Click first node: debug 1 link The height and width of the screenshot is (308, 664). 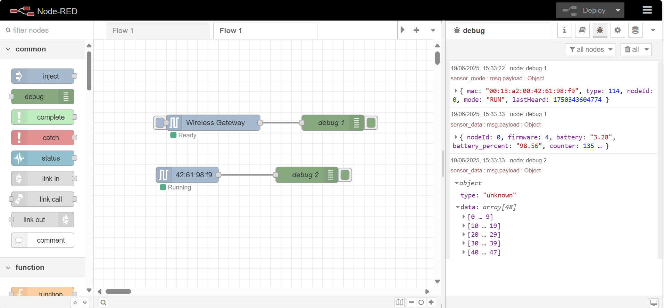click(x=528, y=68)
